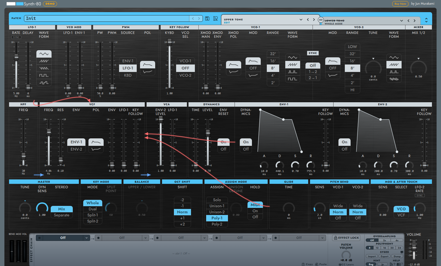Screen dimensions: 441x266
Task: Select positive VCF envelope polarity
Action: pos(96,142)
